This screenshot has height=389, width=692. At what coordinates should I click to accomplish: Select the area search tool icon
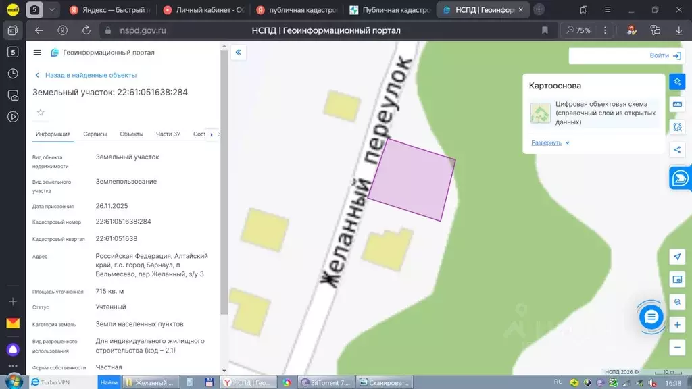(677, 127)
